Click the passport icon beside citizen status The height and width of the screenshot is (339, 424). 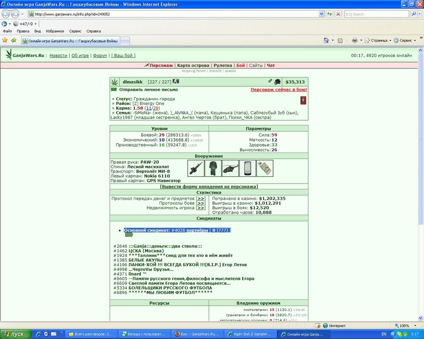point(303,101)
